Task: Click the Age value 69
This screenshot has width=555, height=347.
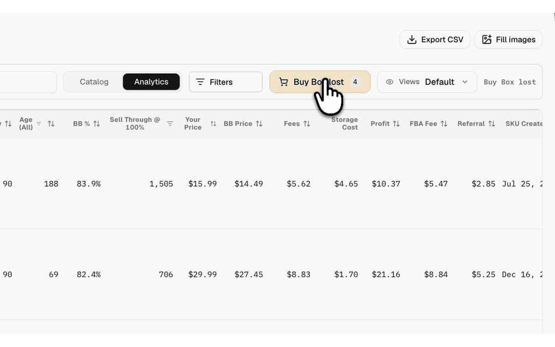Action: [x=54, y=275]
